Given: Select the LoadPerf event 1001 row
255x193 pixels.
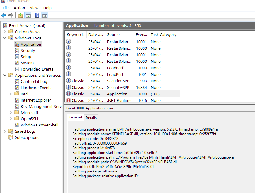Looking at the screenshot, I should pos(122,74).
